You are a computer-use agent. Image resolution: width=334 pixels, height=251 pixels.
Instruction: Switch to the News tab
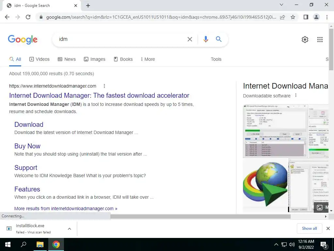point(67,59)
